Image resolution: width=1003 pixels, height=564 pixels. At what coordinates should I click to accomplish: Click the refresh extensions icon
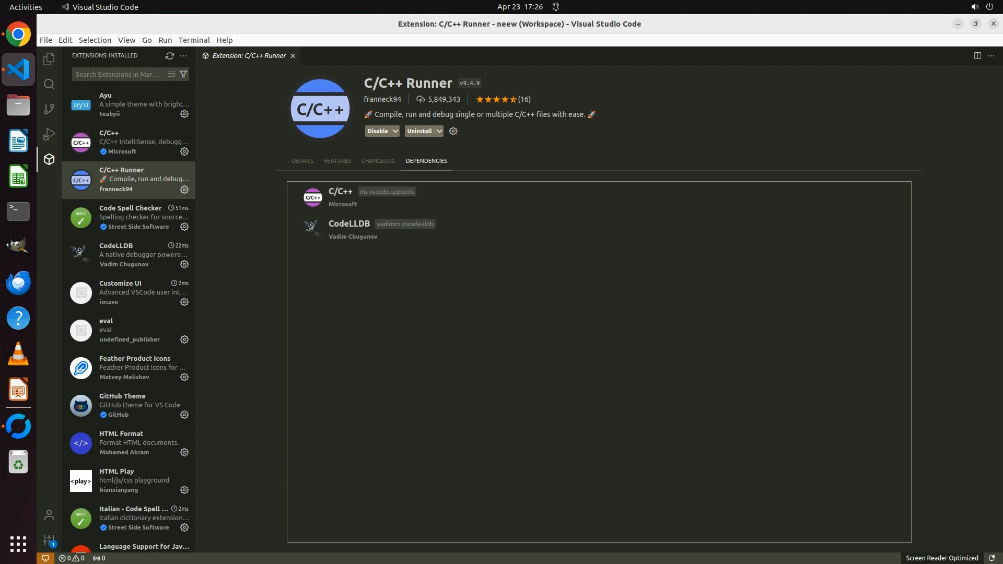[x=169, y=55]
